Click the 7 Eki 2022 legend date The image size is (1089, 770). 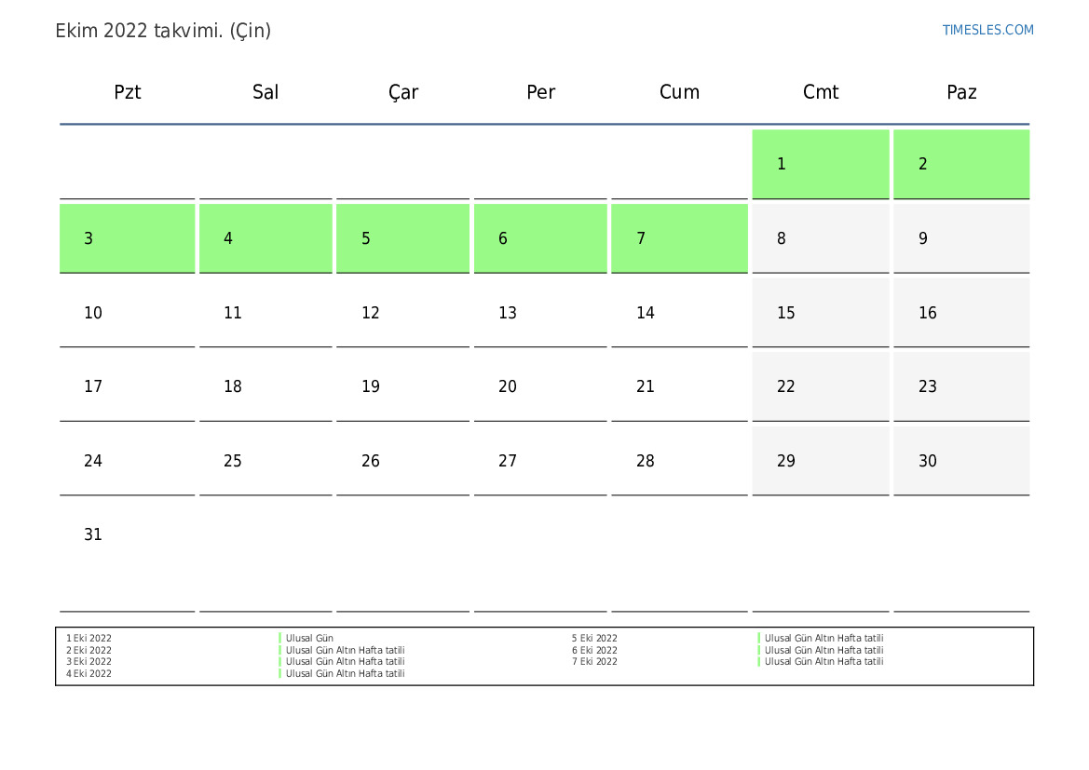594,662
